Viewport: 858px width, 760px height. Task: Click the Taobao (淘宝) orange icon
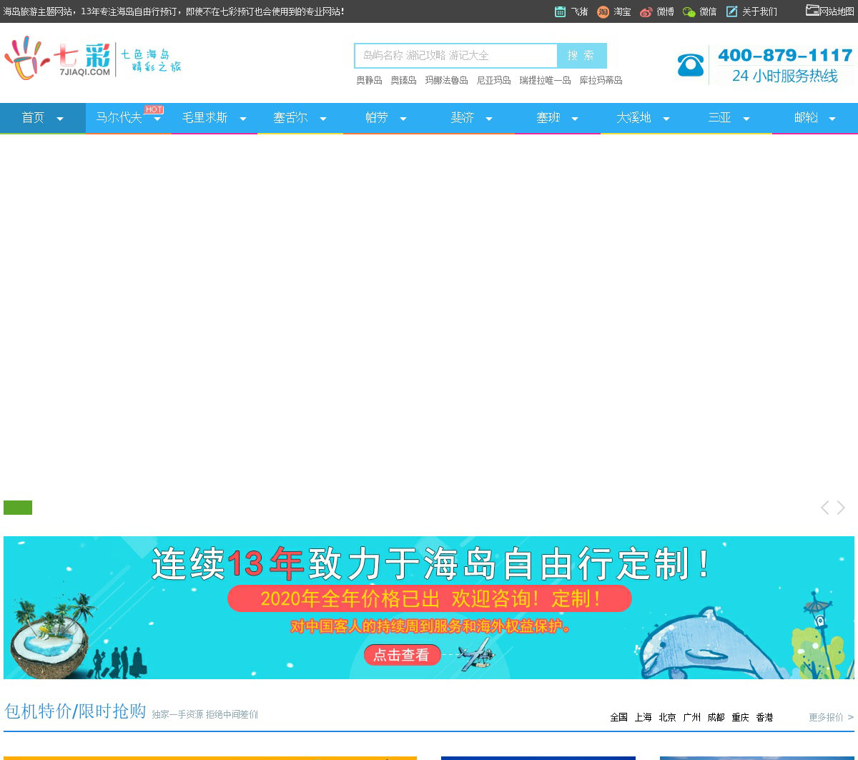[x=603, y=11]
